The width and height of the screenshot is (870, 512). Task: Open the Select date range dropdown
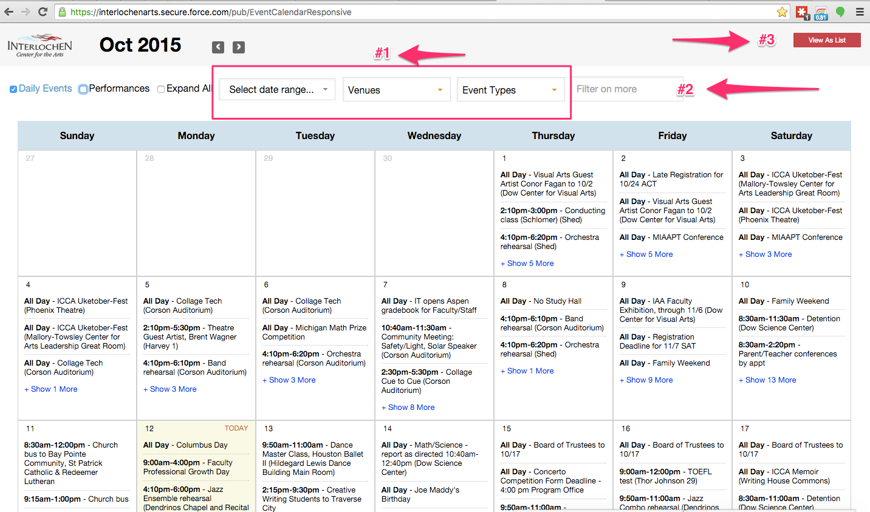[x=277, y=89]
